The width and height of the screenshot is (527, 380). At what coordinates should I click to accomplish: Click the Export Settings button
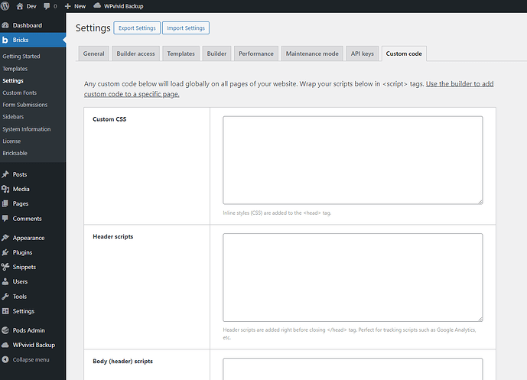[x=137, y=28]
